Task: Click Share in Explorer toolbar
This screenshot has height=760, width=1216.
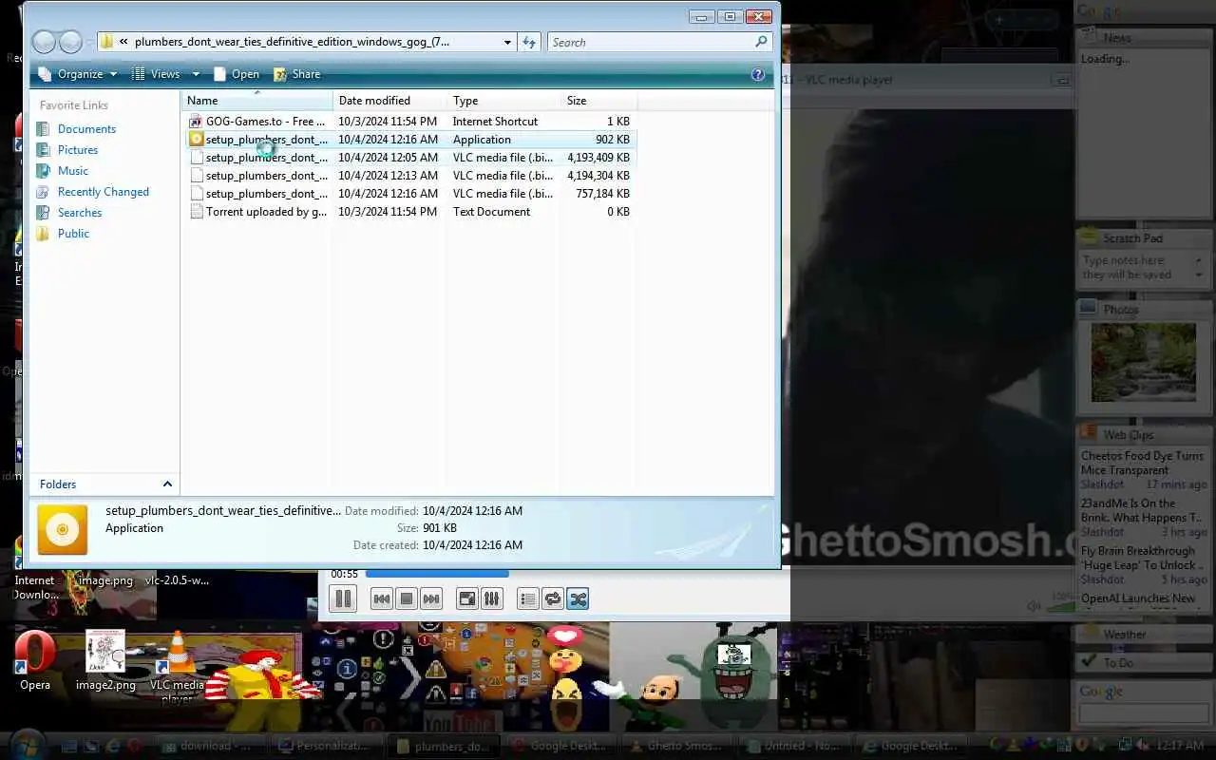Action: [297, 74]
